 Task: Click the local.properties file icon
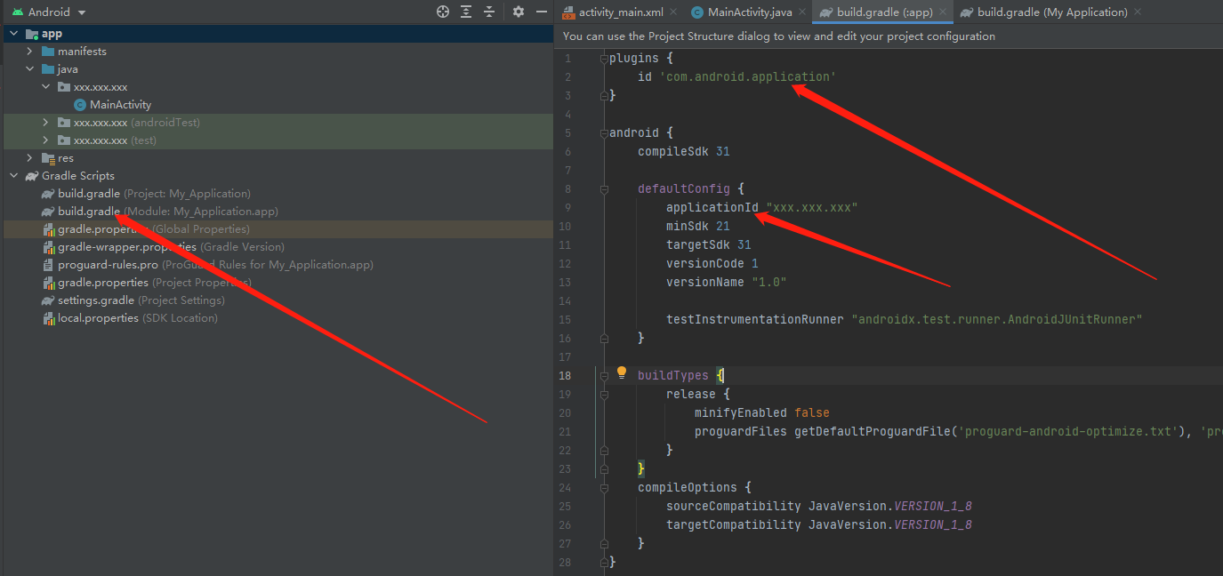point(50,318)
